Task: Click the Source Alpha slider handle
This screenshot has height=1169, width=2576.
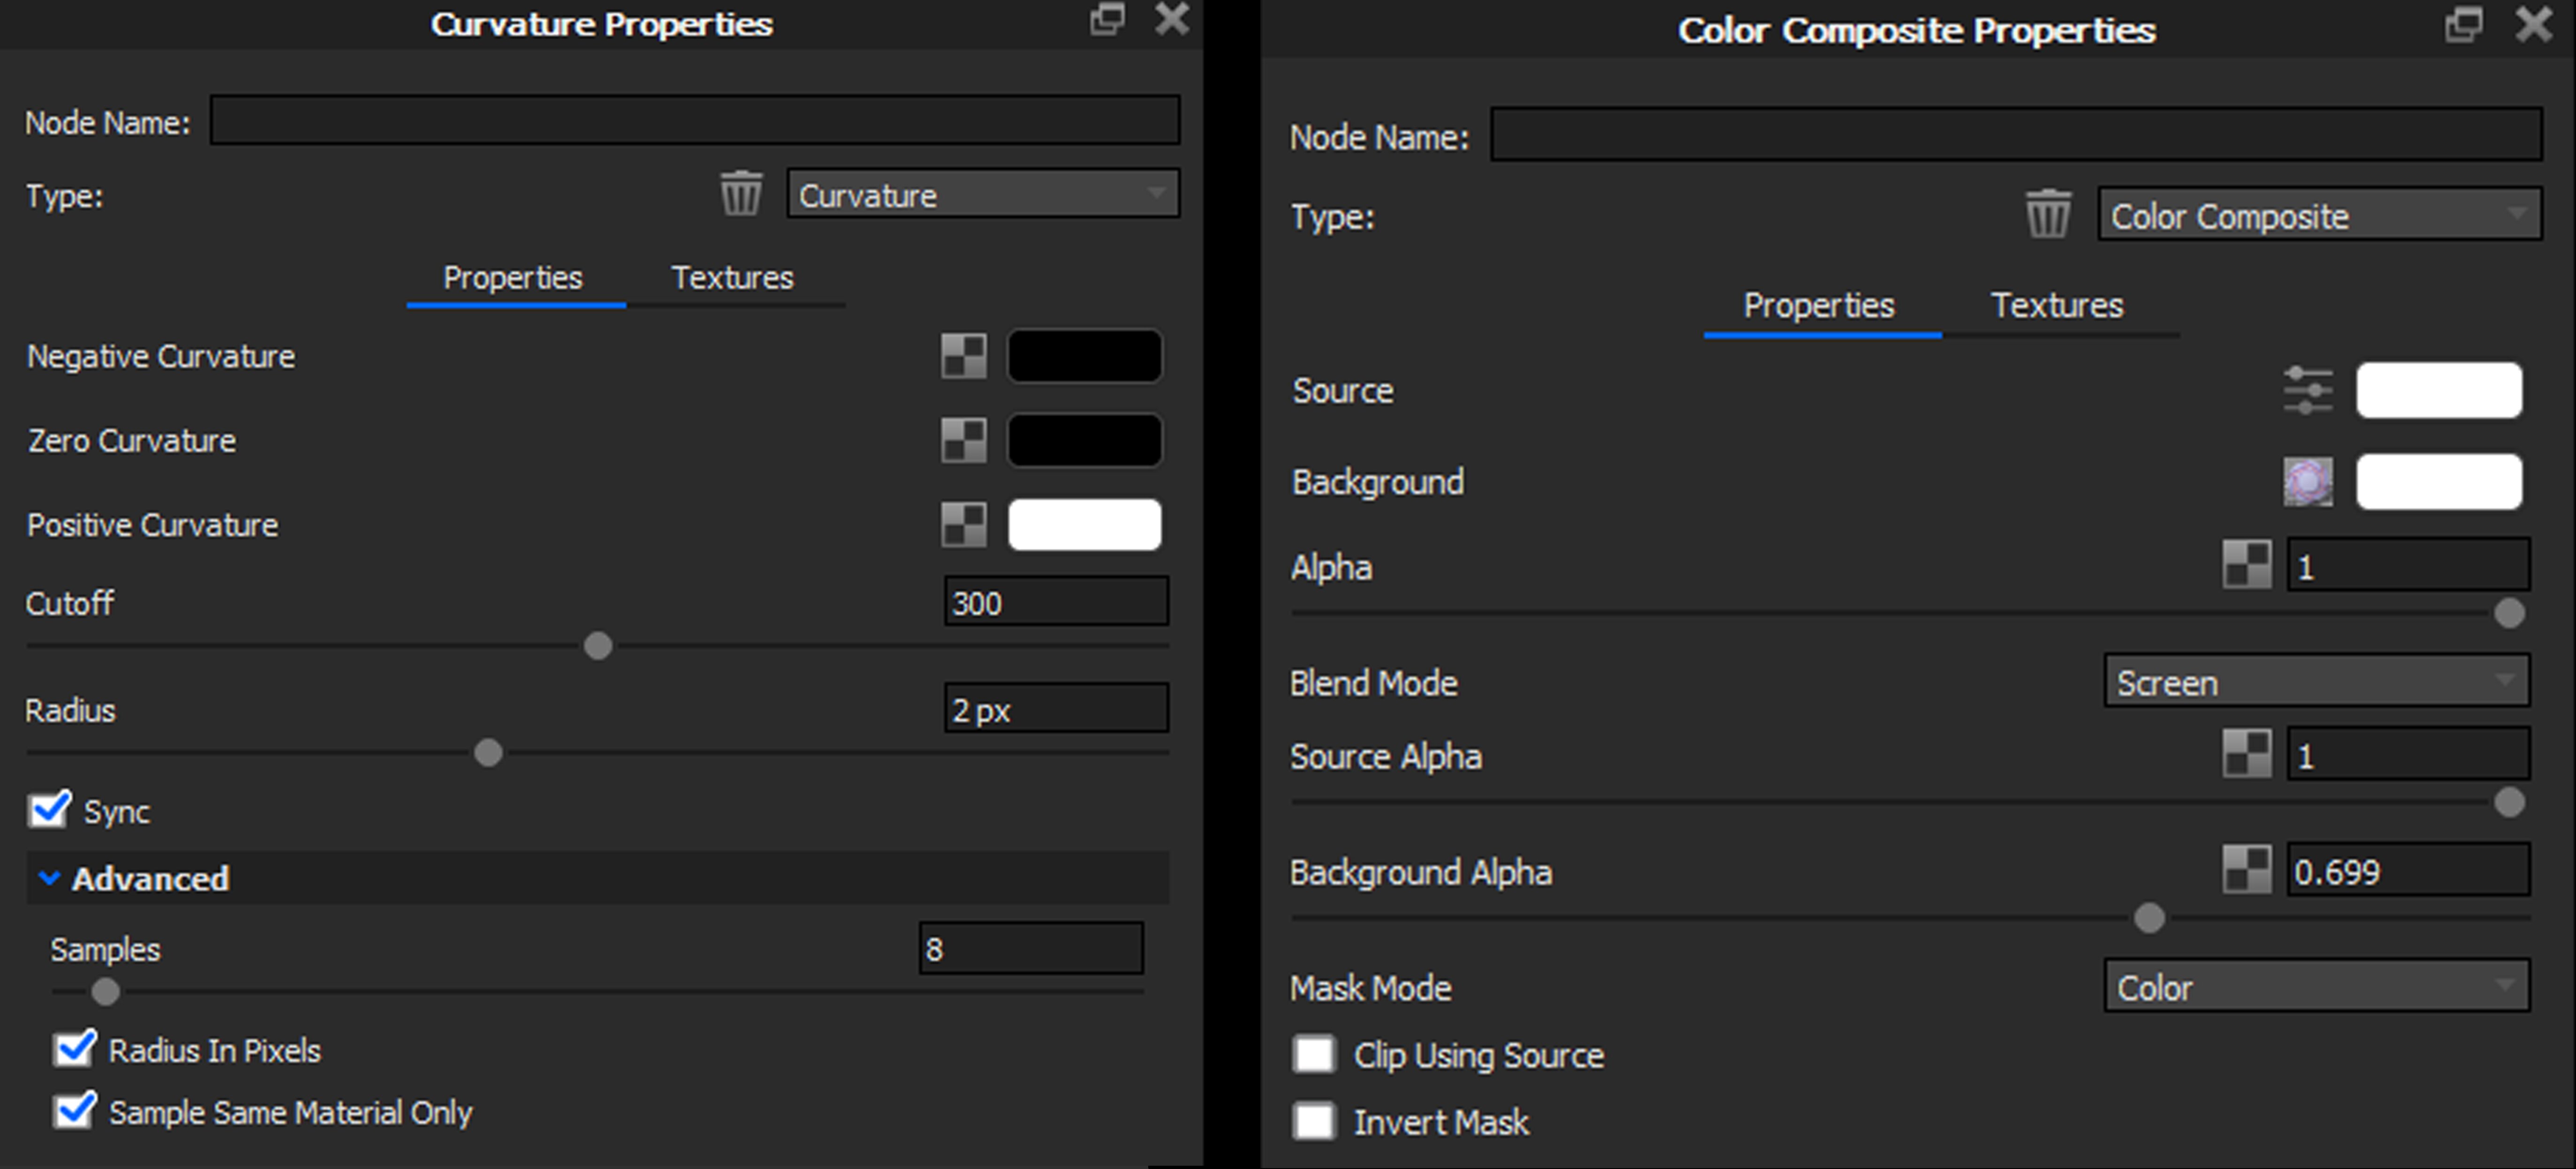Action: (x=2509, y=802)
